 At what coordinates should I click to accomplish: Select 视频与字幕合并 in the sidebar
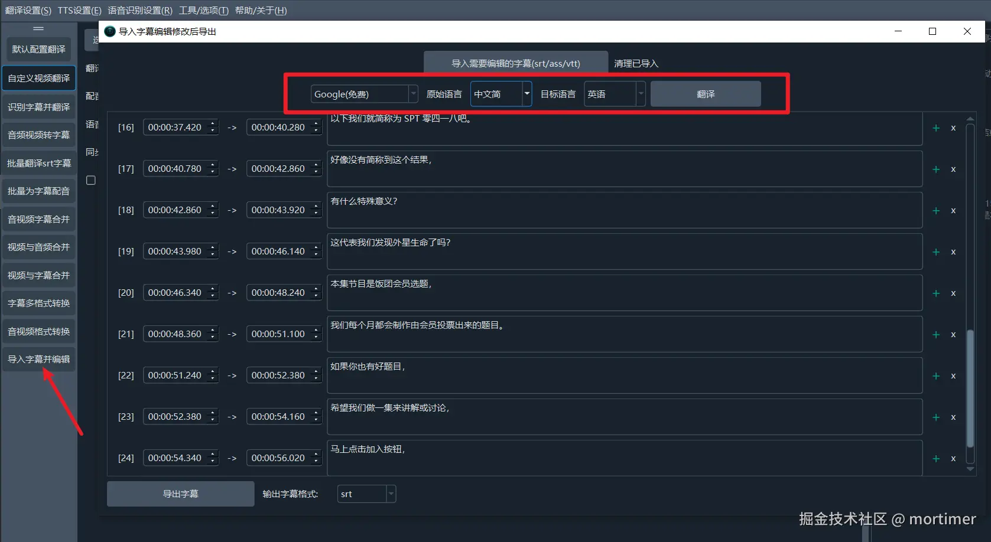coord(38,275)
